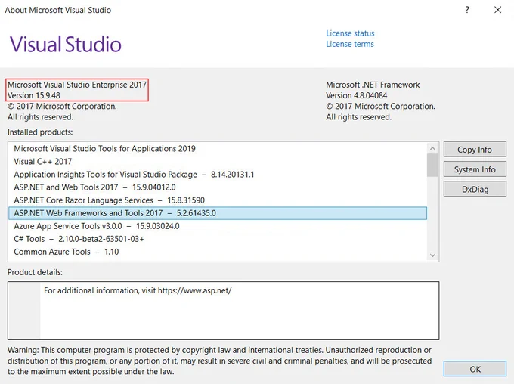514x384 pixels.
Task: Click the installed products scroll down arrow
Action: coord(432,255)
